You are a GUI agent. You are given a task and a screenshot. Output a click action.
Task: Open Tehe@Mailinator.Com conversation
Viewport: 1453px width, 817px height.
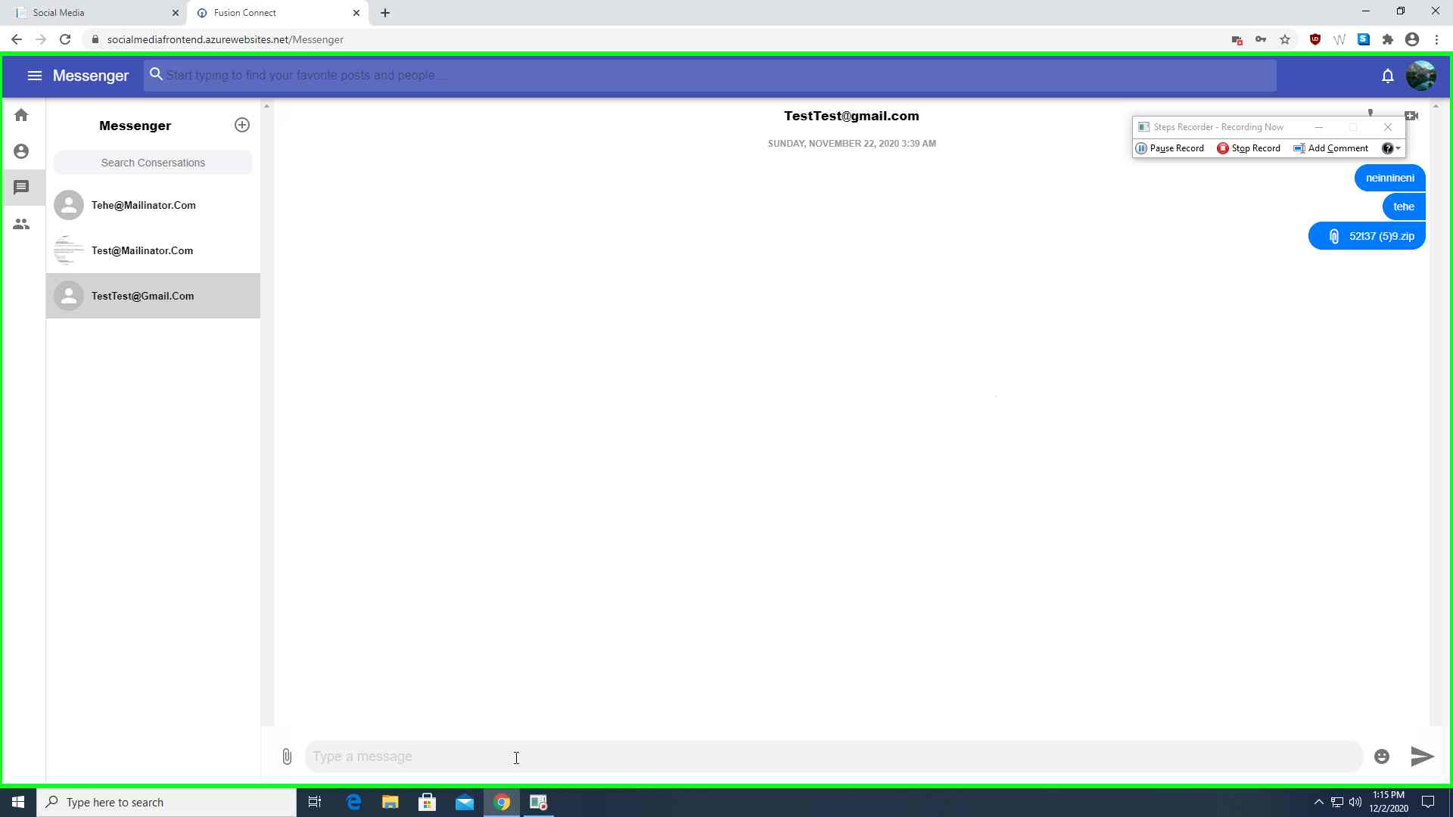pos(153,205)
